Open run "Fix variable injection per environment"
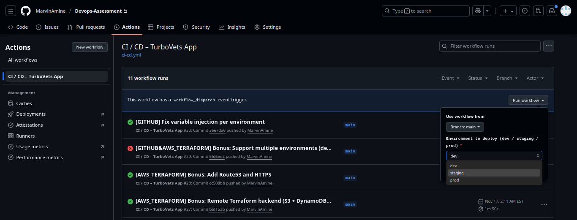577x220 pixels. pos(200,122)
